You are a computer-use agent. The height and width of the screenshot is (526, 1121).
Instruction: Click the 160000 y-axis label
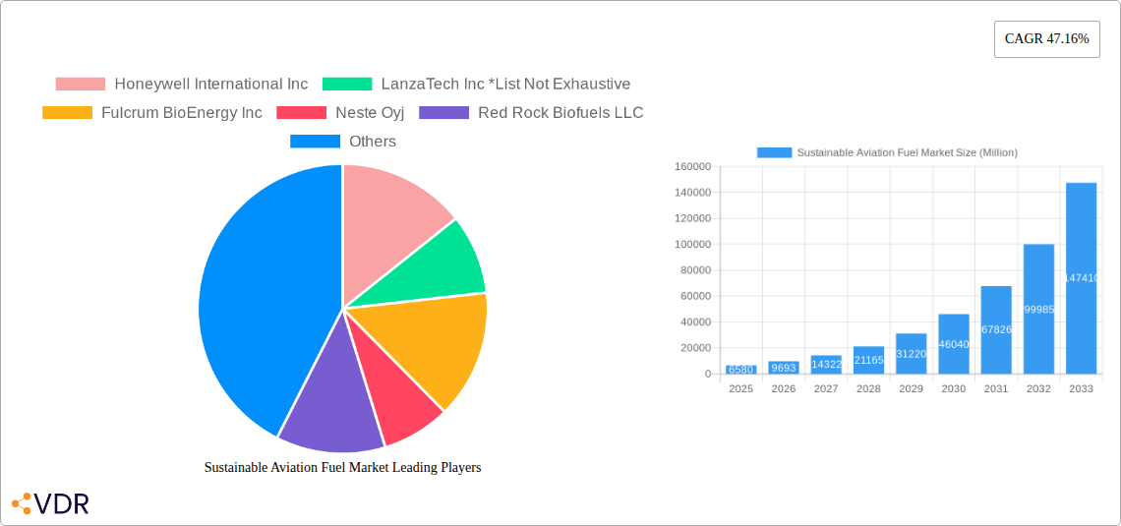[693, 166]
